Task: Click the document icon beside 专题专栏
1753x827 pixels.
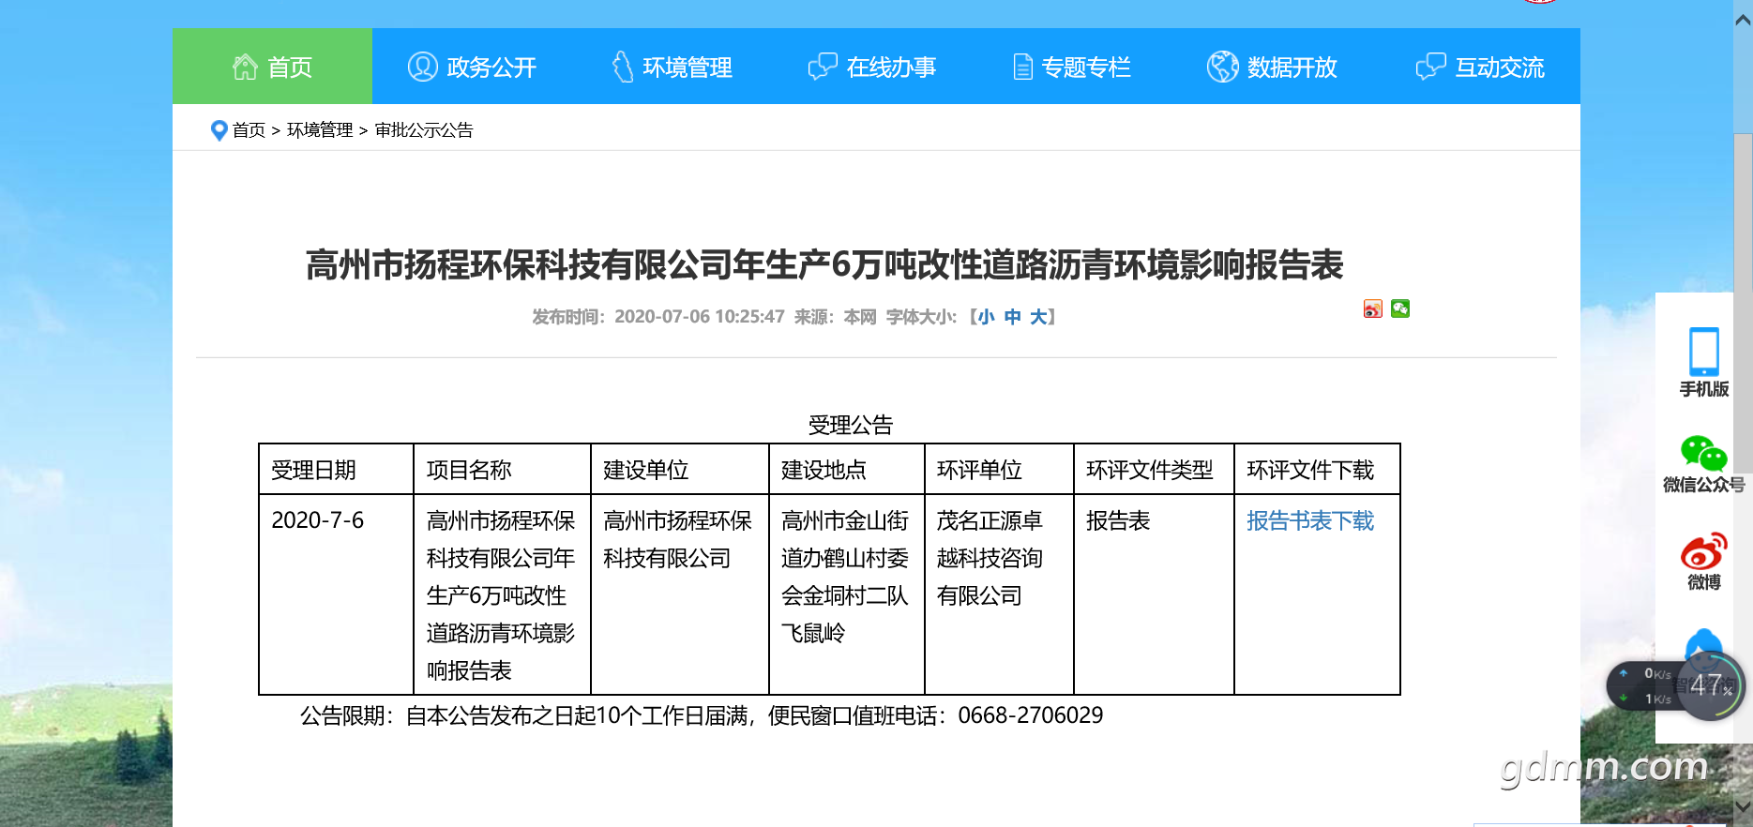Action: [1023, 68]
